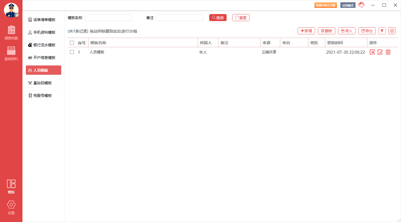This screenshot has height=222, width=401.
Task: Click the 免费升级正式版 upgrade link
Action: point(326,5)
